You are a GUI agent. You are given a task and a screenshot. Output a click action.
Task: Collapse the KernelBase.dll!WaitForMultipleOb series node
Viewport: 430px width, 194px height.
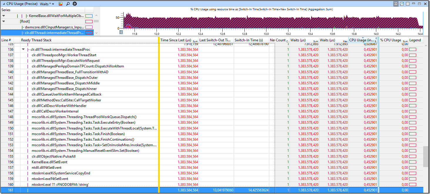(4, 16)
